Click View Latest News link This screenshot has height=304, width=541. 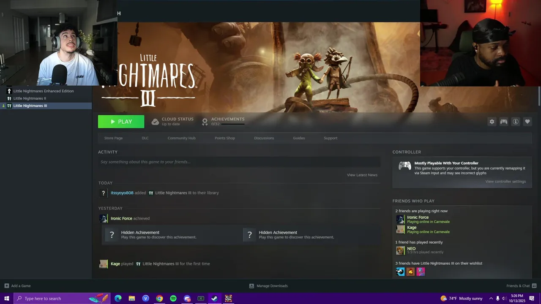pos(362,175)
